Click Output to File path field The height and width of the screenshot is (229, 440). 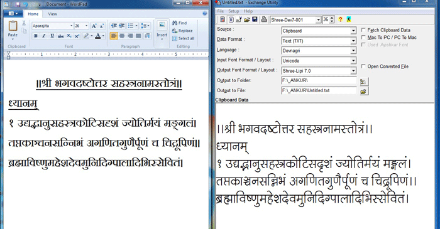click(319, 90)
